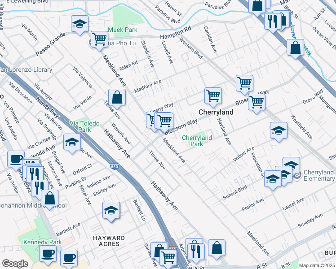Image resolution: width=336 pixels, height=269 pixels.
Task: Select the San Lorenzo Library label
Action: [25, 69]
